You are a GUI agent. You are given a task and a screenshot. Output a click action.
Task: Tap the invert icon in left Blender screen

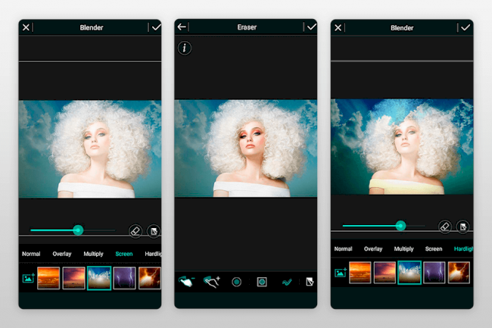pyautogui.click(x=154, y=231)
